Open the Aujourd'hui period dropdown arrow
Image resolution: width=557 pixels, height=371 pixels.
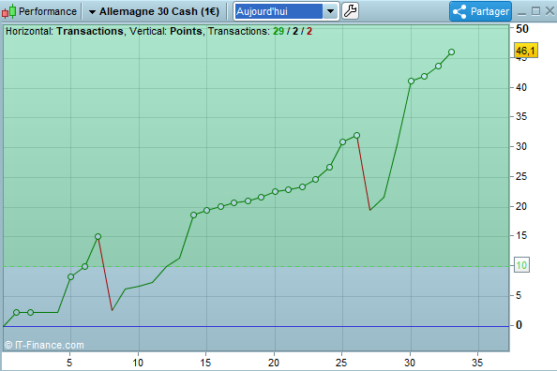click(x=330, y=11)
